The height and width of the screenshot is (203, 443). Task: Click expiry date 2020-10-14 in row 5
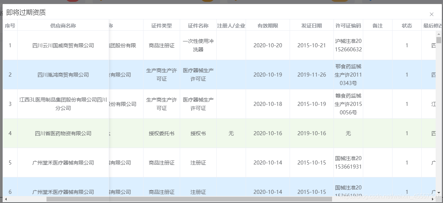coord(268,163)
